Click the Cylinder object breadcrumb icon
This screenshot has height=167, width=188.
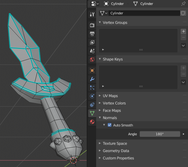point(106,4)
